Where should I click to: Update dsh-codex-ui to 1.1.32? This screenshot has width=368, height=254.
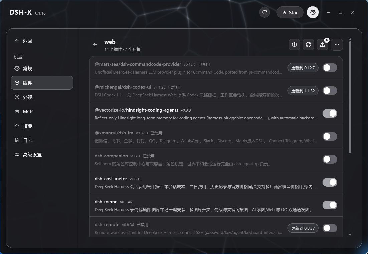click(303, 91)
